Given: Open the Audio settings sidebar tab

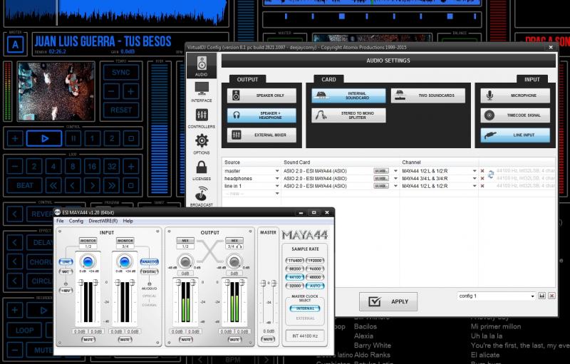Looking at the screenshot, I should [202, 66].
